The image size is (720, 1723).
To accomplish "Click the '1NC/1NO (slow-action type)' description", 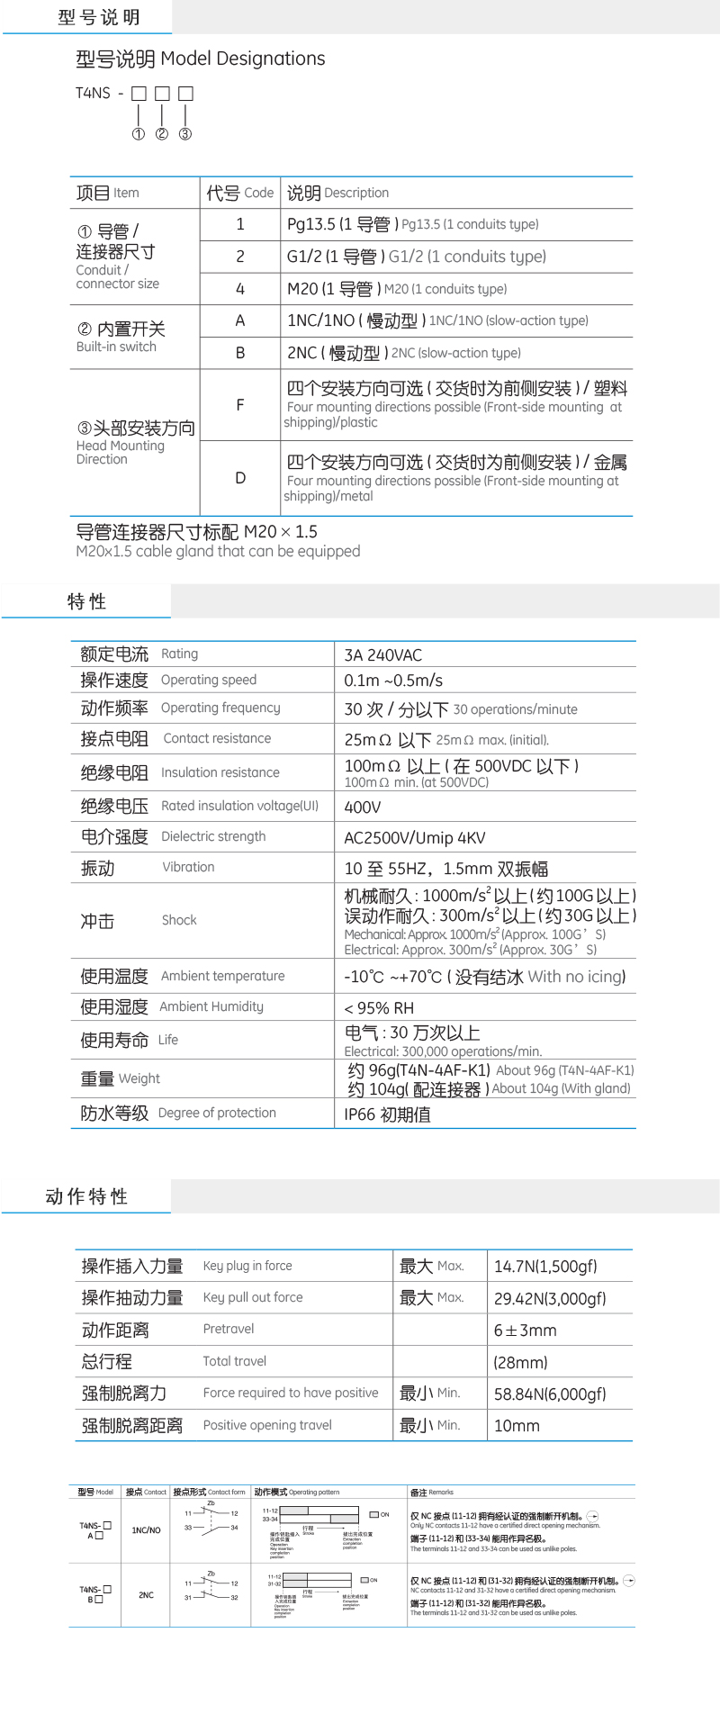I will [508, 320].
